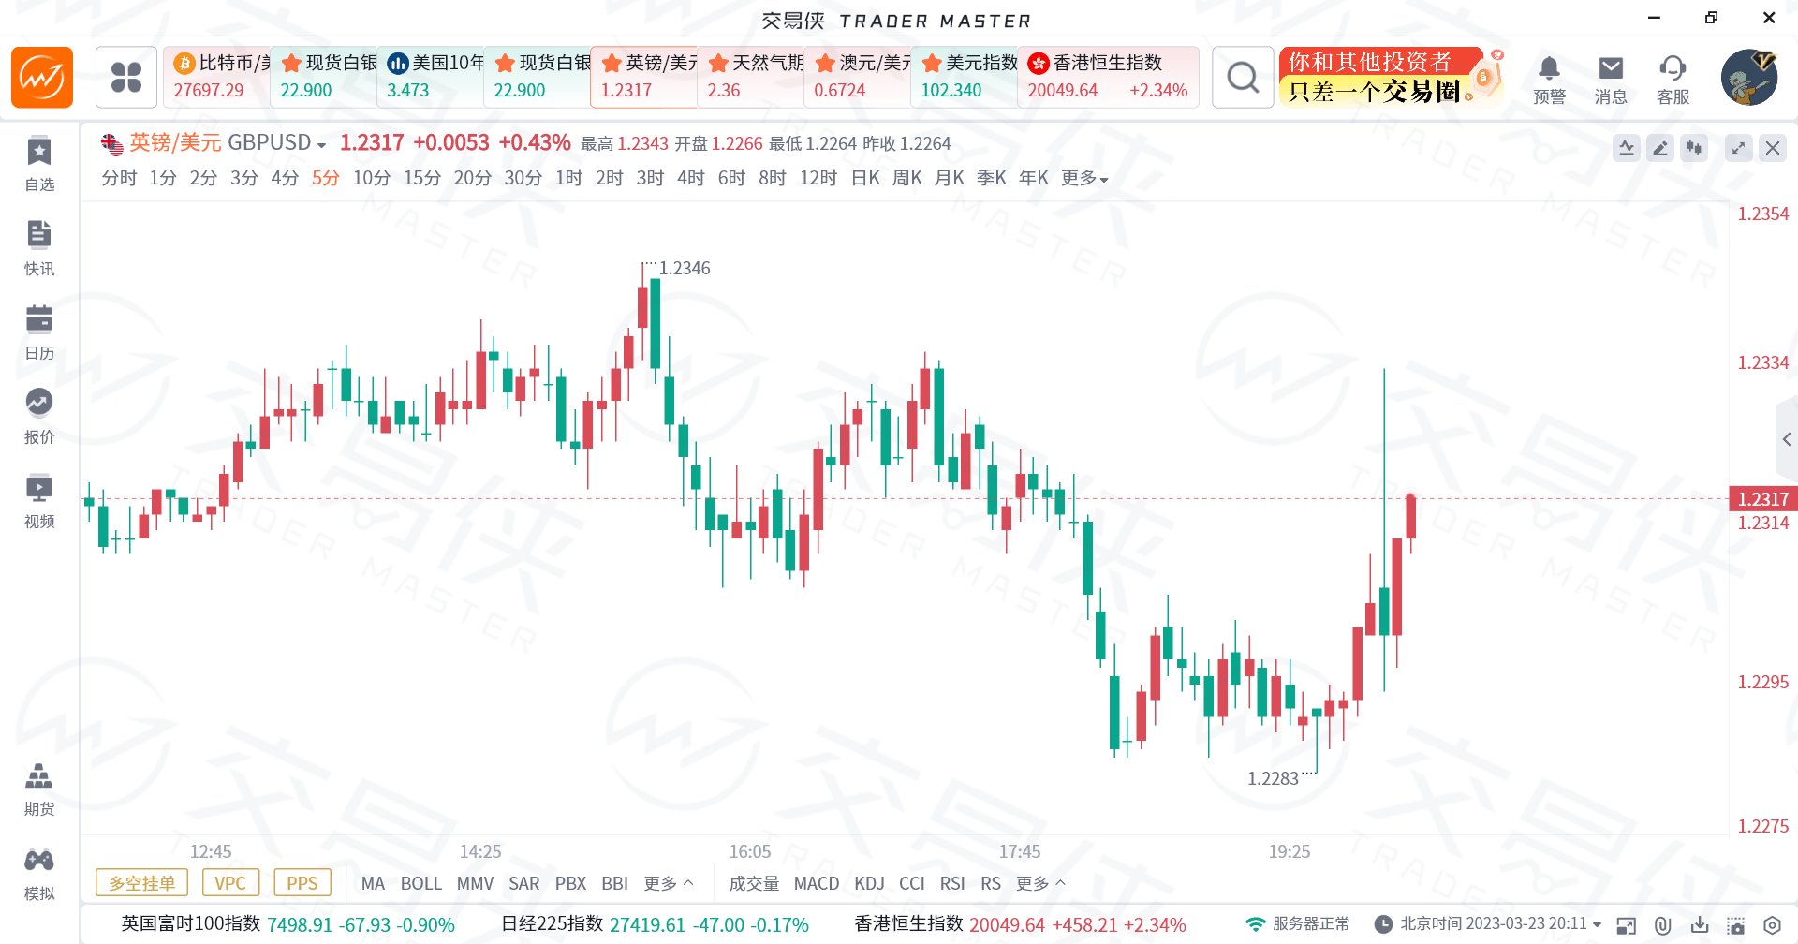The width and height of the screenshot is (1798, 944).
Task: Select the 1时 timeframe
Action: click(569, 178)
